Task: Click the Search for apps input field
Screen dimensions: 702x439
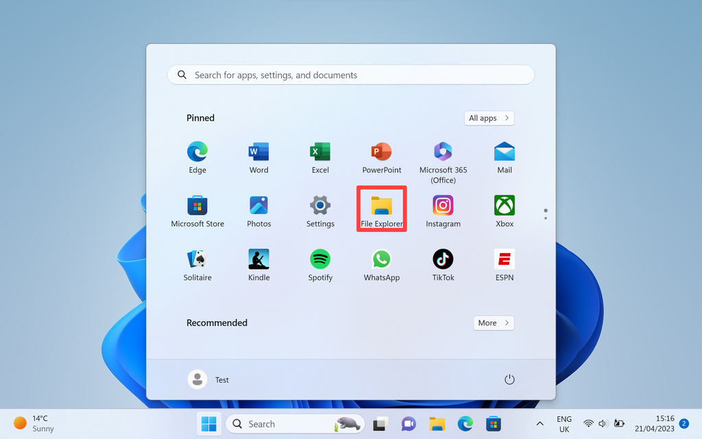Action: tap(350, 74)
